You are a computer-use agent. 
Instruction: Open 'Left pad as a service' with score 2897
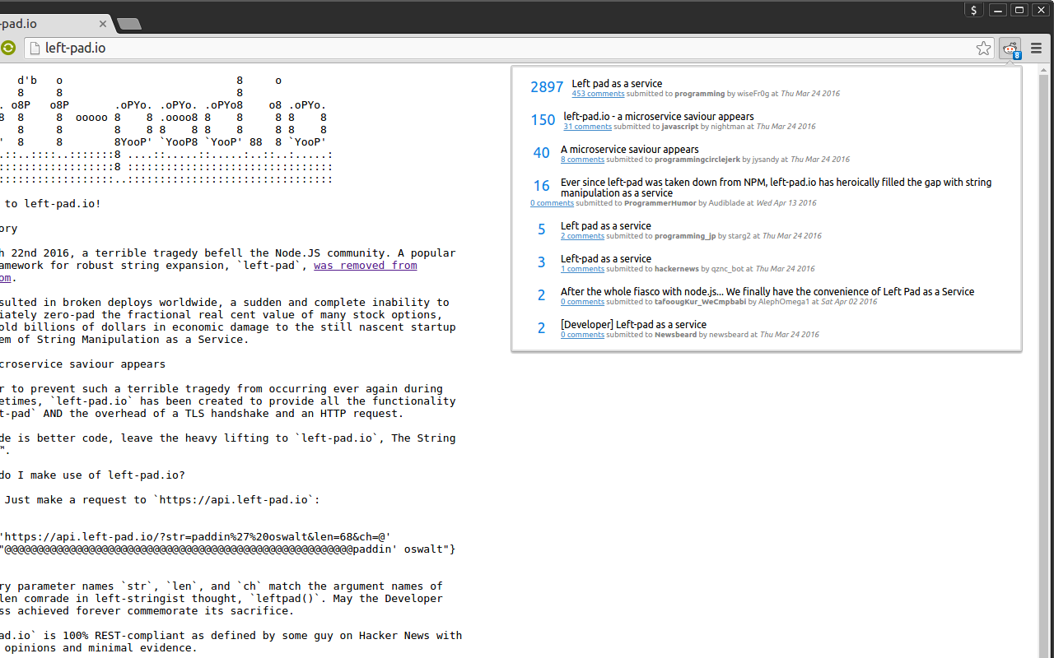617,83
